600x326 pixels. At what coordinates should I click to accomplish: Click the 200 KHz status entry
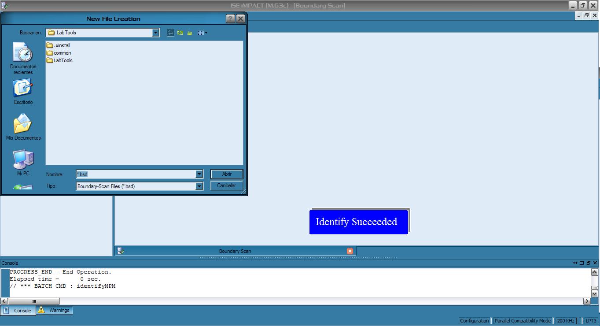pos(566,321)
